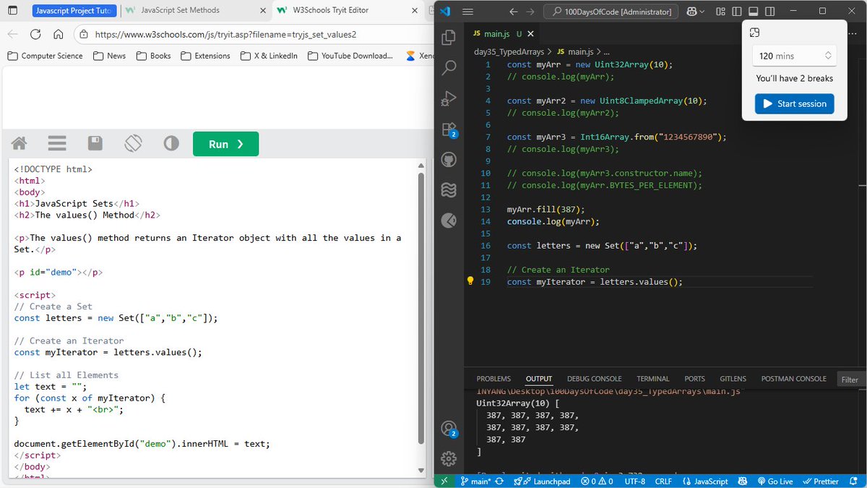Click the main.js breadcrumb item
Viewport: 867px width, 488px height.
575,52
